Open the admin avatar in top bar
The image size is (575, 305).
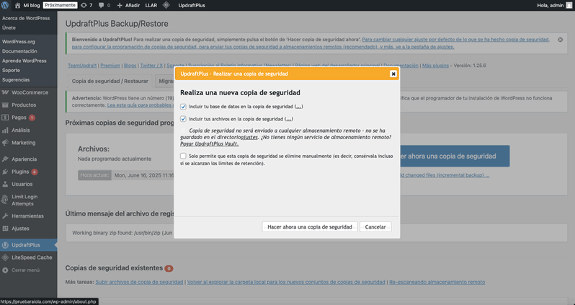tap(569, 5)
